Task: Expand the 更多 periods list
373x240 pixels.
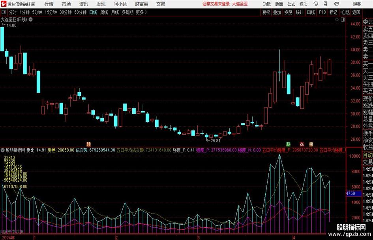Action: pos(141,12)
